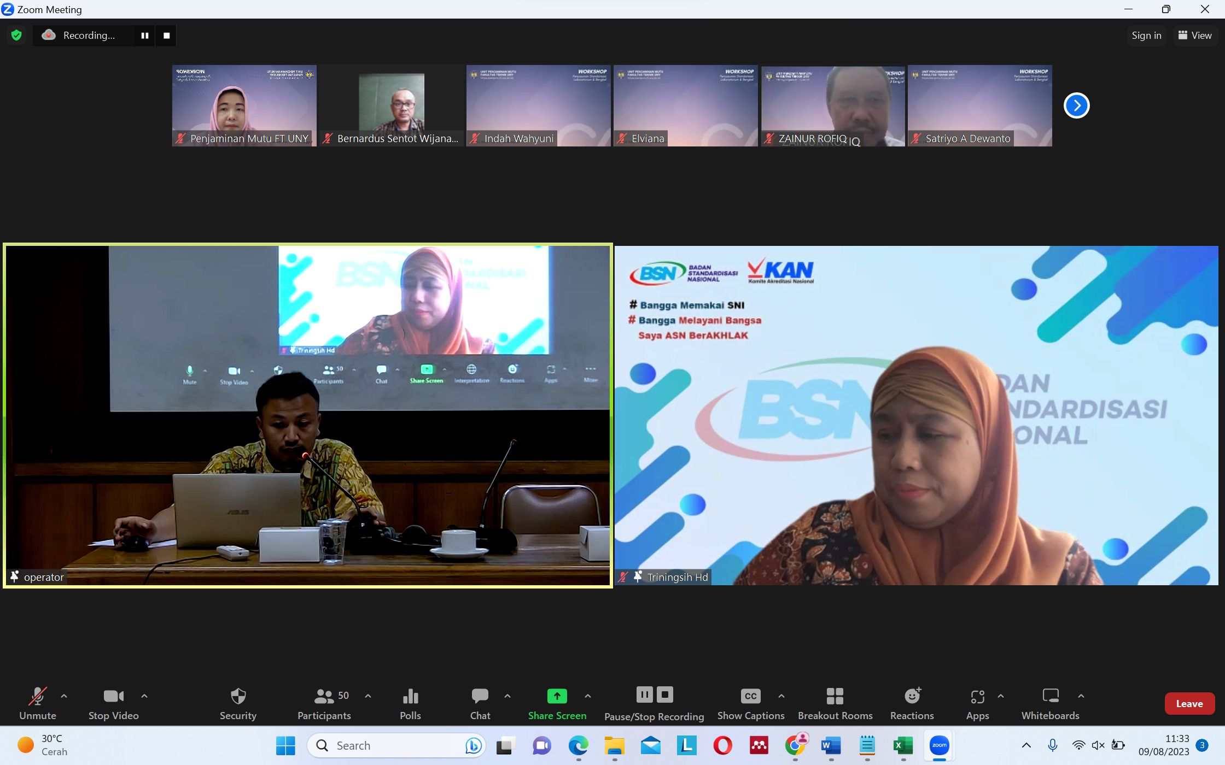Show next page of participant thumbnails
Screen dimensions: 1225x765
(1076, 105)
